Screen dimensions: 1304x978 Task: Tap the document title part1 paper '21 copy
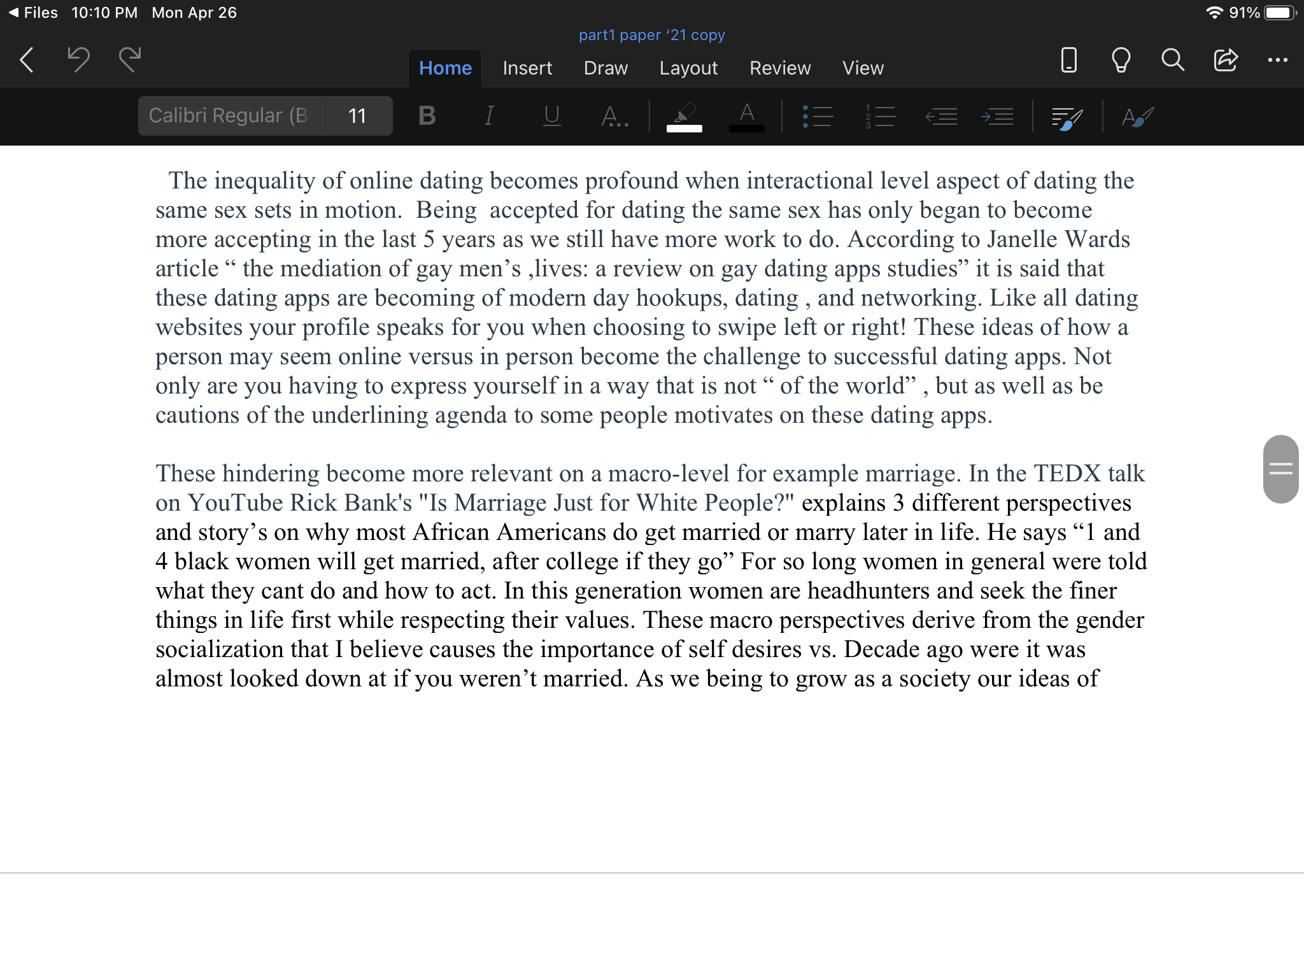pyautogui.click(x=651, y=35)
